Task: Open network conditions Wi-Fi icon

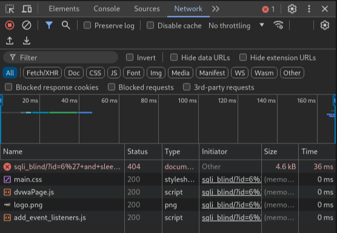Action: [x=278, y=25]
